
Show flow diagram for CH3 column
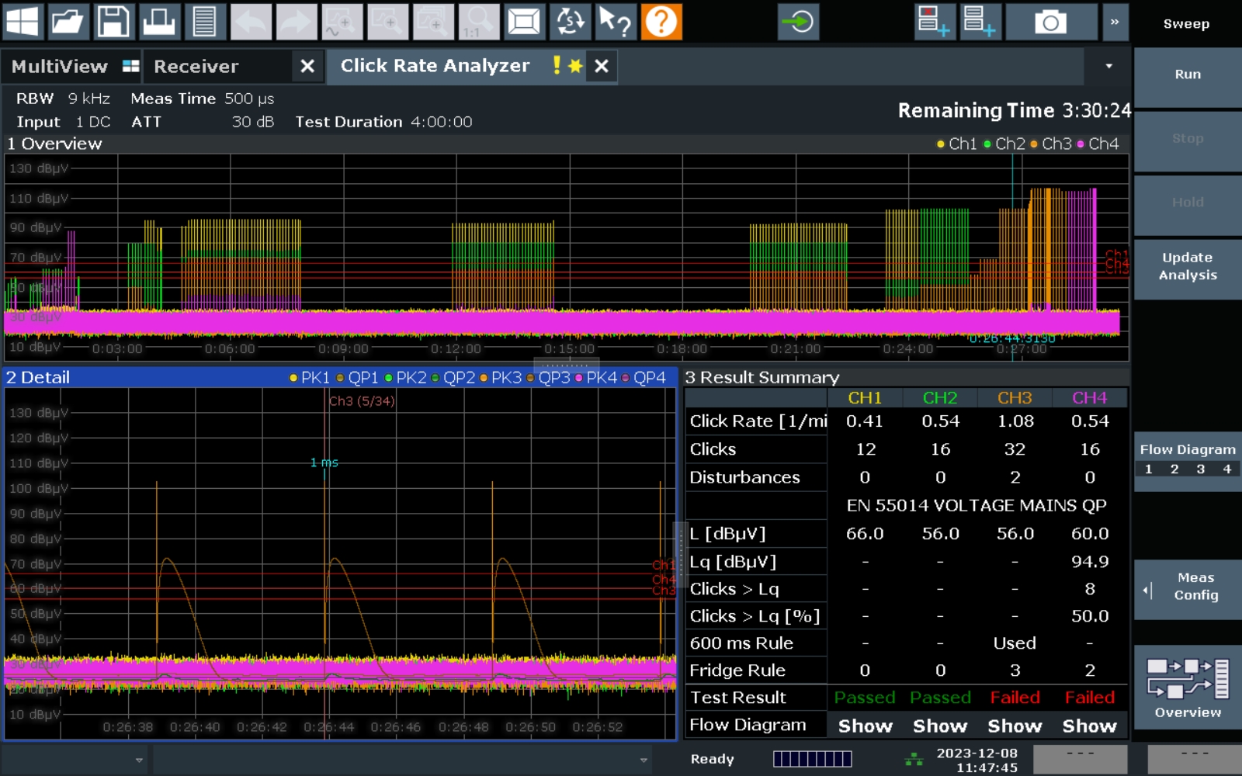coord(1015,726)
